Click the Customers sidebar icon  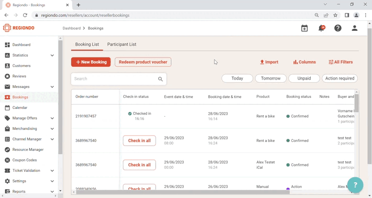click(x=7, y=65)
